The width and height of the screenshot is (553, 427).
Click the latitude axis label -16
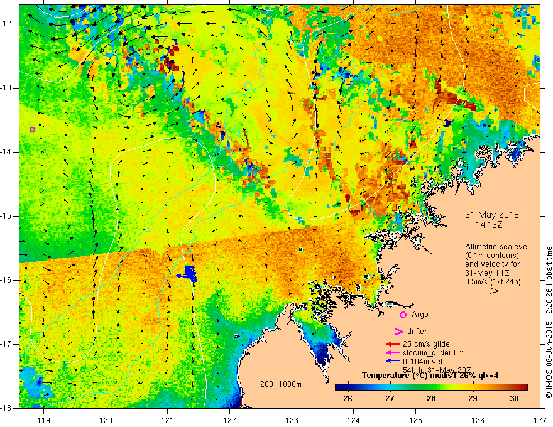pos(7,280)
